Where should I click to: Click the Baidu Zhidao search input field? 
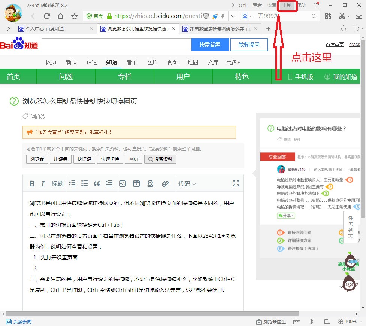(117, 45)
